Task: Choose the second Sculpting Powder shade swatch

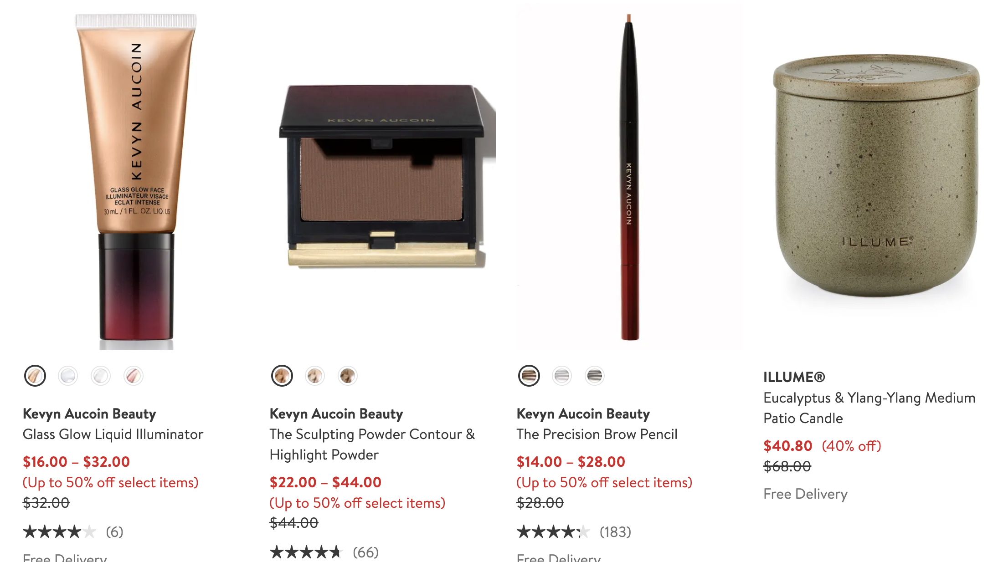Action: [x=315, y=376]
